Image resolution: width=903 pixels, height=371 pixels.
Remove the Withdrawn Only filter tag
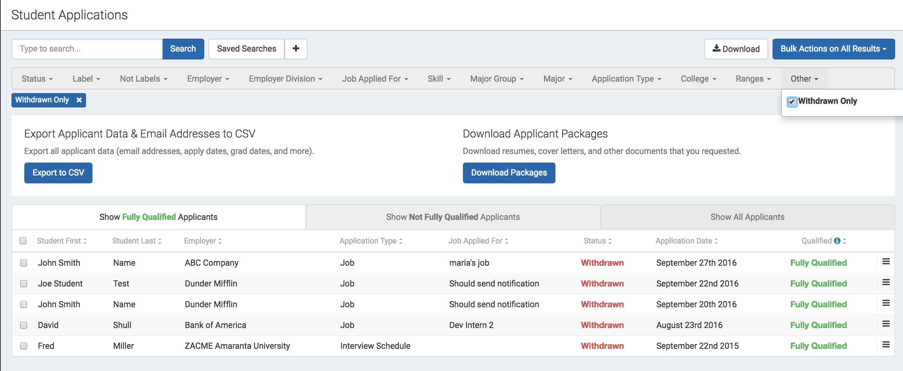click(79, 100)
